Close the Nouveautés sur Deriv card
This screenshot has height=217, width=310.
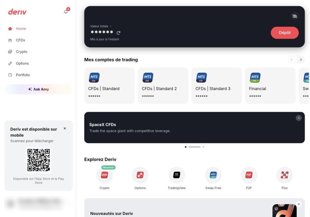click(x=299, y=204)
